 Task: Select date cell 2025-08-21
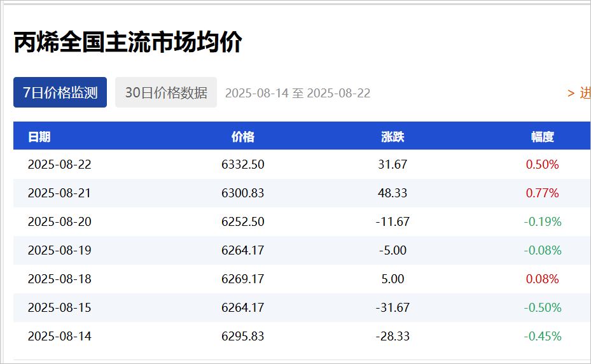tap(60, 193)
